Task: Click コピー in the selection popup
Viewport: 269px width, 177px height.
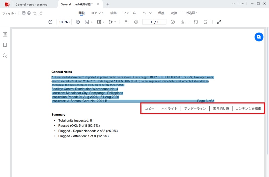Action: pos(150,108)
